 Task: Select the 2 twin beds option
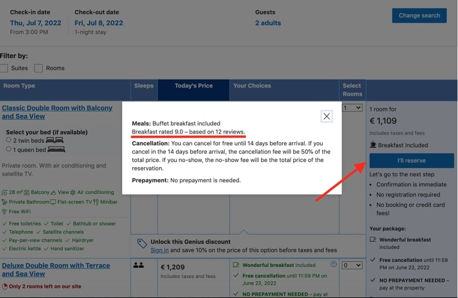point(9,140)
